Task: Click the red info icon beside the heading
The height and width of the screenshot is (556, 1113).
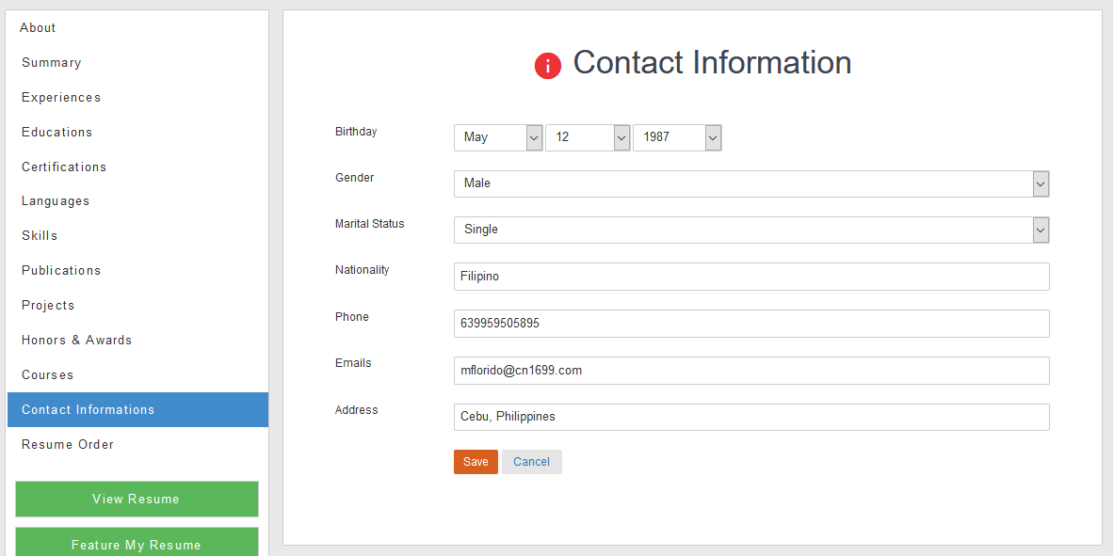Action: (x=548, y=66)
